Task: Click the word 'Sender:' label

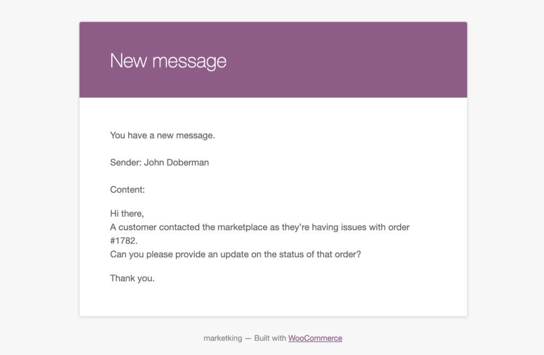Action: (x=125, y=163)
